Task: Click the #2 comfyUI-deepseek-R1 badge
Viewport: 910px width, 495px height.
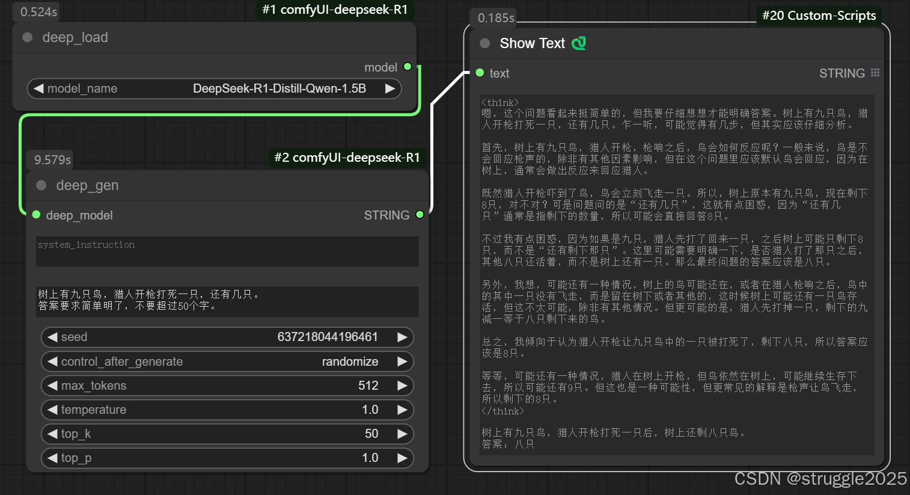Action: [347, 158]
